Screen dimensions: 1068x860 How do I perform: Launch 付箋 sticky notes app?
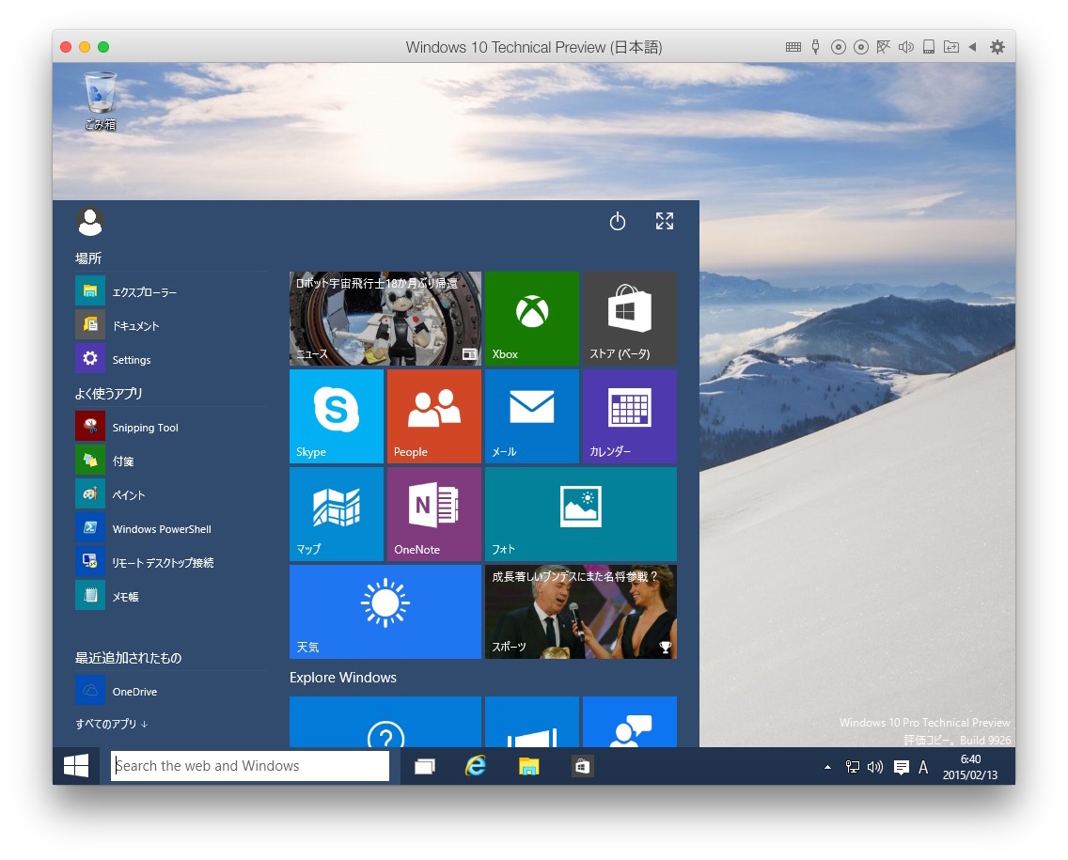point(170,461)
